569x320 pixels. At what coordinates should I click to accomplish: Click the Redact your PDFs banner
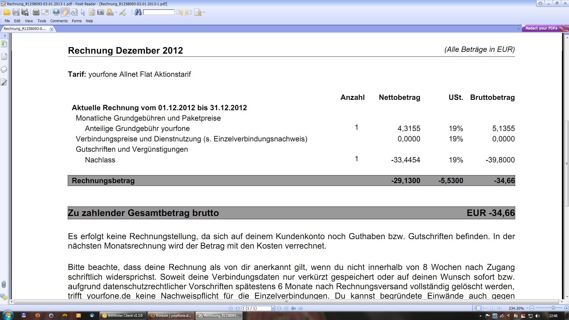541,28
